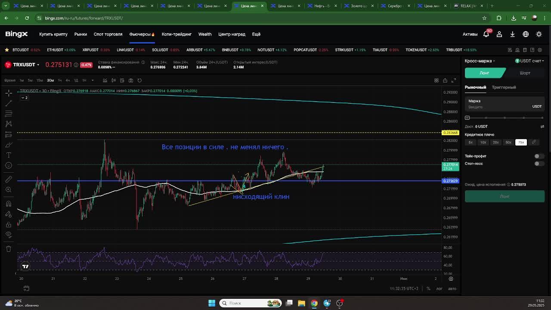Select Long (Лонг) direction toggle

point(484,73)
